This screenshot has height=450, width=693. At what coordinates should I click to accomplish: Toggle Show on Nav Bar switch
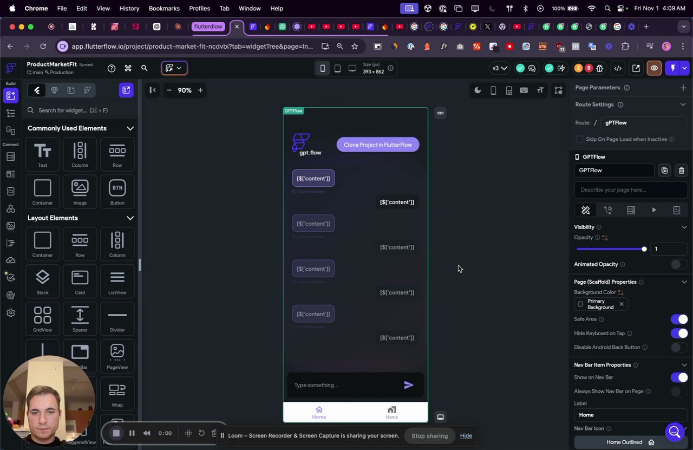(679, 377)
